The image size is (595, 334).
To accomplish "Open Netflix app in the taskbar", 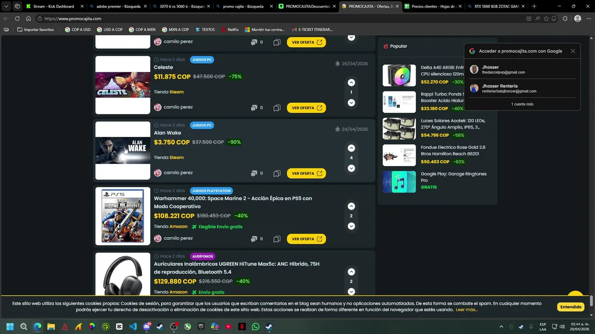I will tap(242, 327).
